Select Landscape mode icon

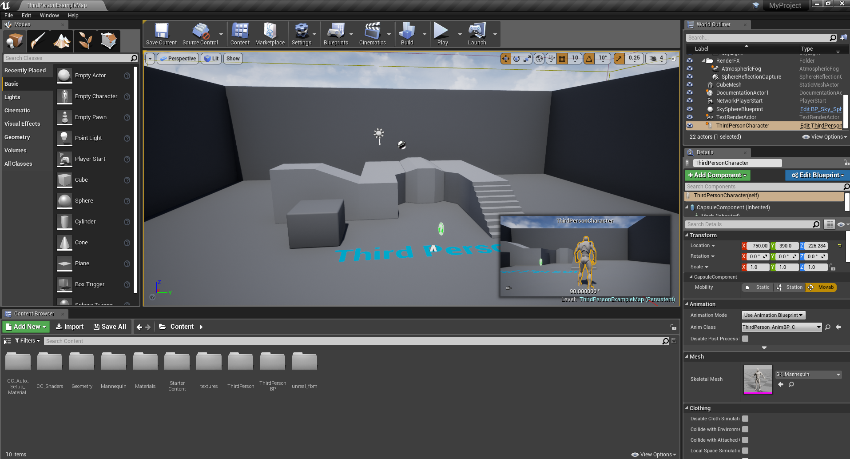pyautogui.click(x=62, y=41)
